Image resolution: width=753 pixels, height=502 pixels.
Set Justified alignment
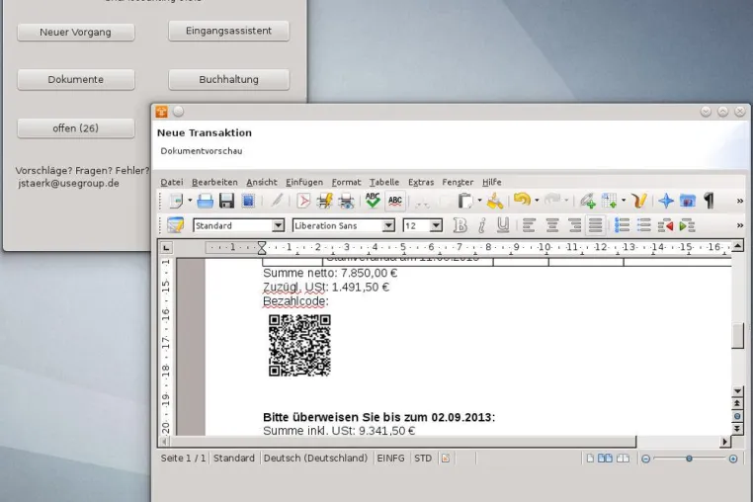(x=596, y=225)
